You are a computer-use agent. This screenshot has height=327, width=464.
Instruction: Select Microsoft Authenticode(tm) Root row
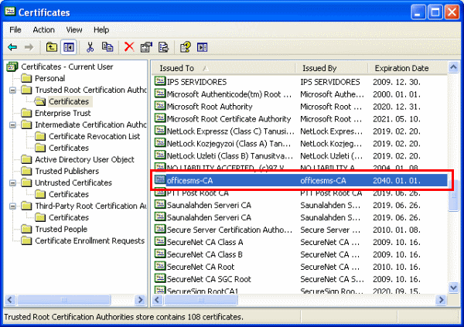pos(299,94)
